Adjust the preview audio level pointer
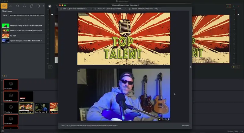The height and width of the screenshot is (133, 244). point(52,15)
